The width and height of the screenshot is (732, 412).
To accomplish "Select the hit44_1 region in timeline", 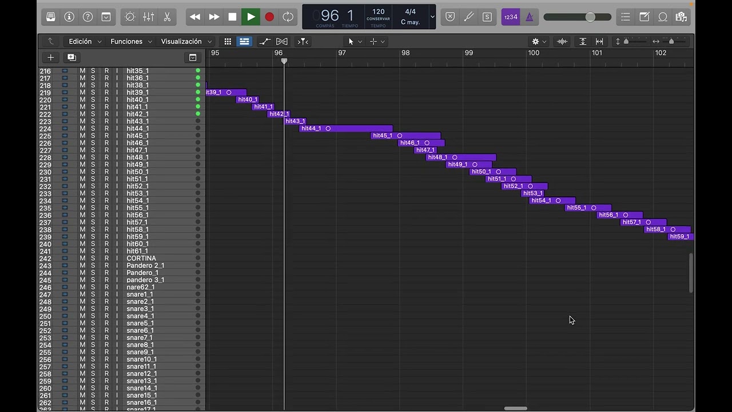I will click(x=346, y=129).
